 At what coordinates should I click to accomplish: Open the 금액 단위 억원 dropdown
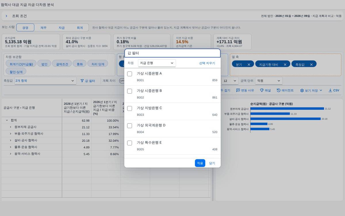(x=269, y=81)
